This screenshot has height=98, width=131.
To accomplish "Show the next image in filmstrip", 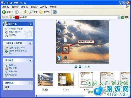I will [x=80, y=67].
